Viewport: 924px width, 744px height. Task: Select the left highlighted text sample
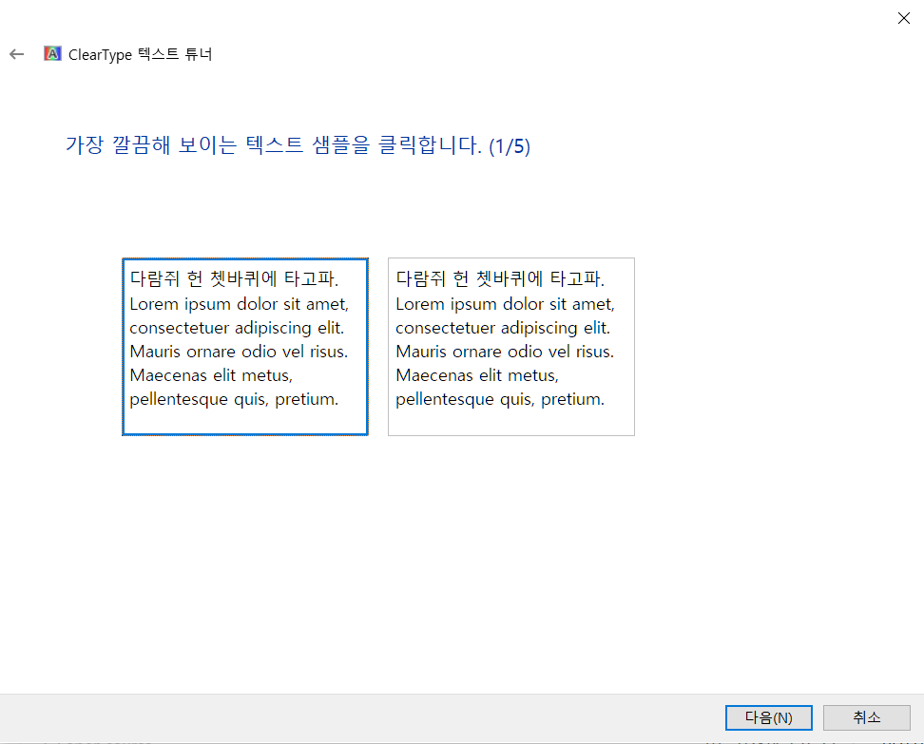(245, 347)
